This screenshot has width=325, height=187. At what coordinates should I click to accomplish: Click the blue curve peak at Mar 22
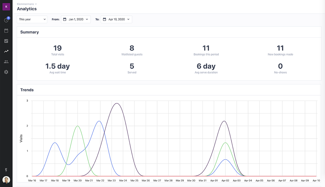[99, 121]
